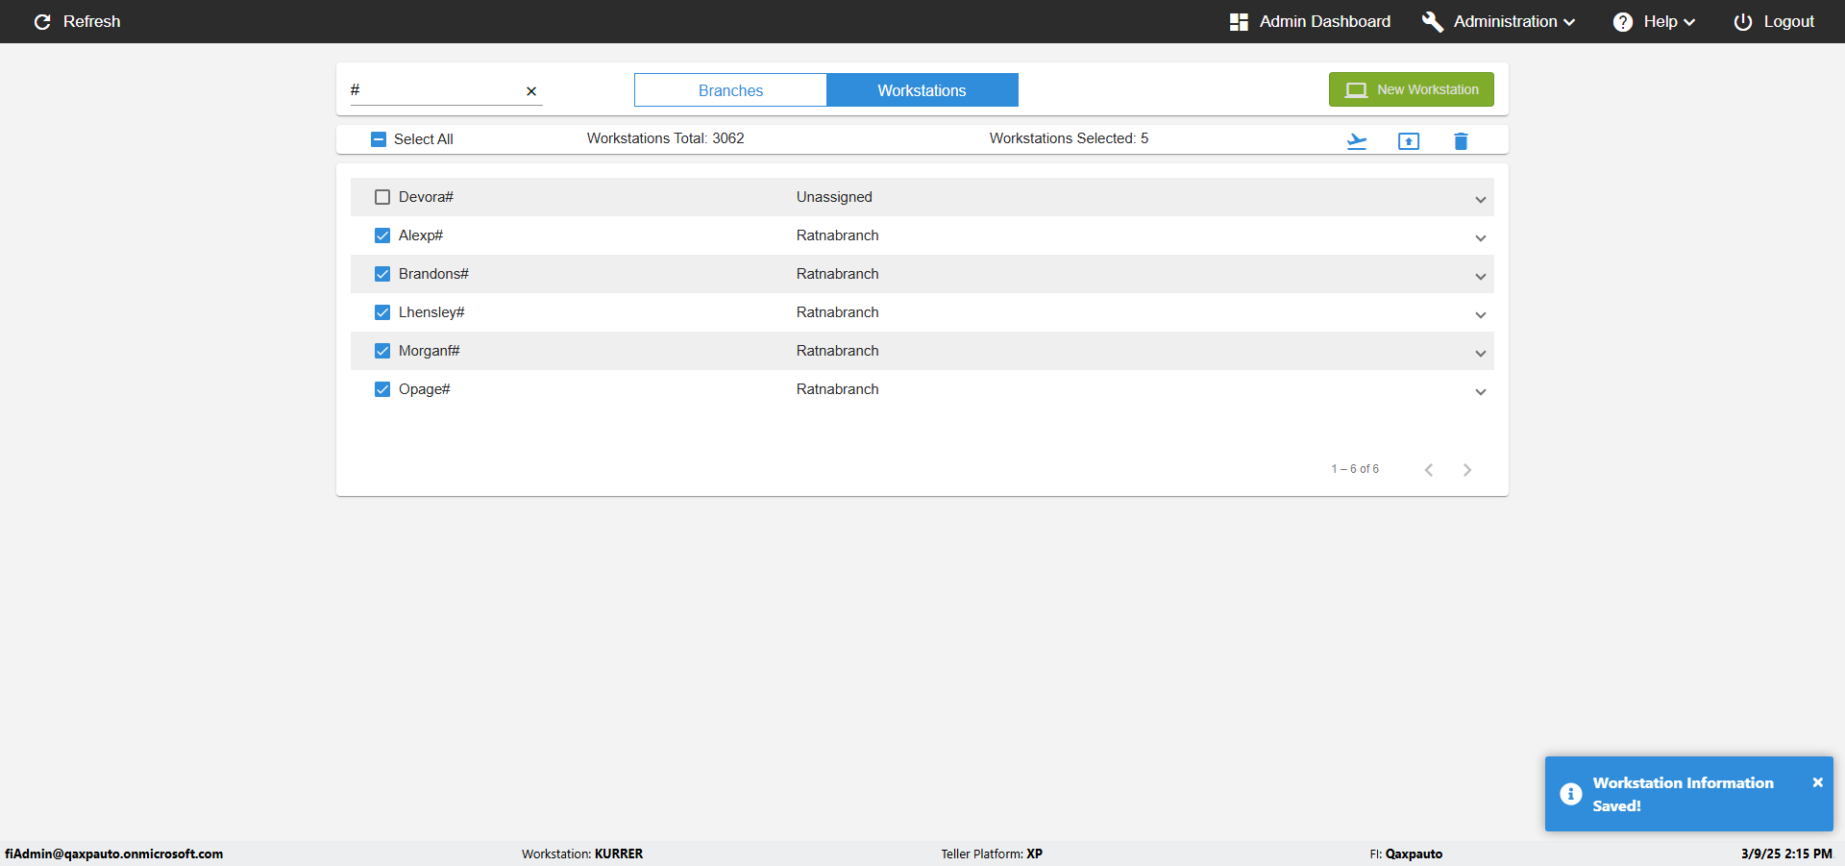Uncheck the Morganf# checkbox
Image resolution: width=1845 pixels, height=866 pixels.
(x=382, y=351)
